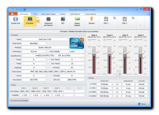Open the SPD memory information
The image size is (159, 115).
(x=63, y=21)
